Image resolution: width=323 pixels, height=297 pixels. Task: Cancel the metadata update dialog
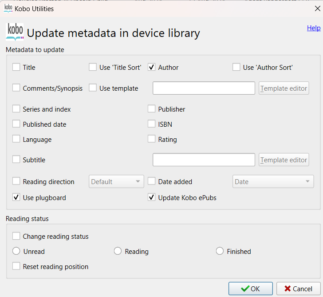click(299, 289)
